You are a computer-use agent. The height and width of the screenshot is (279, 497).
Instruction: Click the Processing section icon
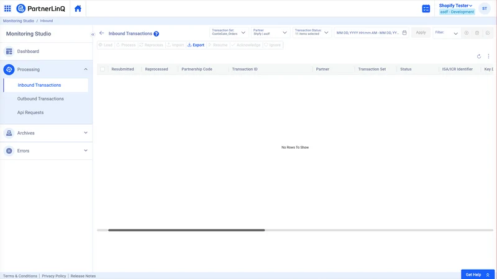point(9,69)
